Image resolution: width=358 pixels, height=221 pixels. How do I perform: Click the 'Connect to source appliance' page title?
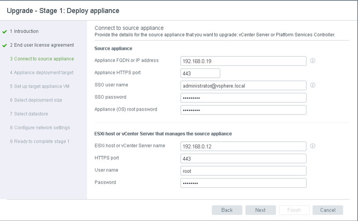(129, 28)
